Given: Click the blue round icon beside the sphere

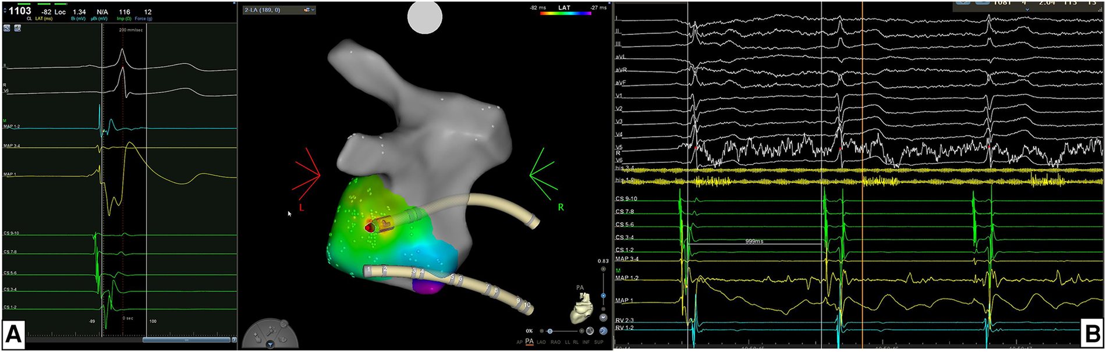Looking at the screenshot, I should point(603,331).
